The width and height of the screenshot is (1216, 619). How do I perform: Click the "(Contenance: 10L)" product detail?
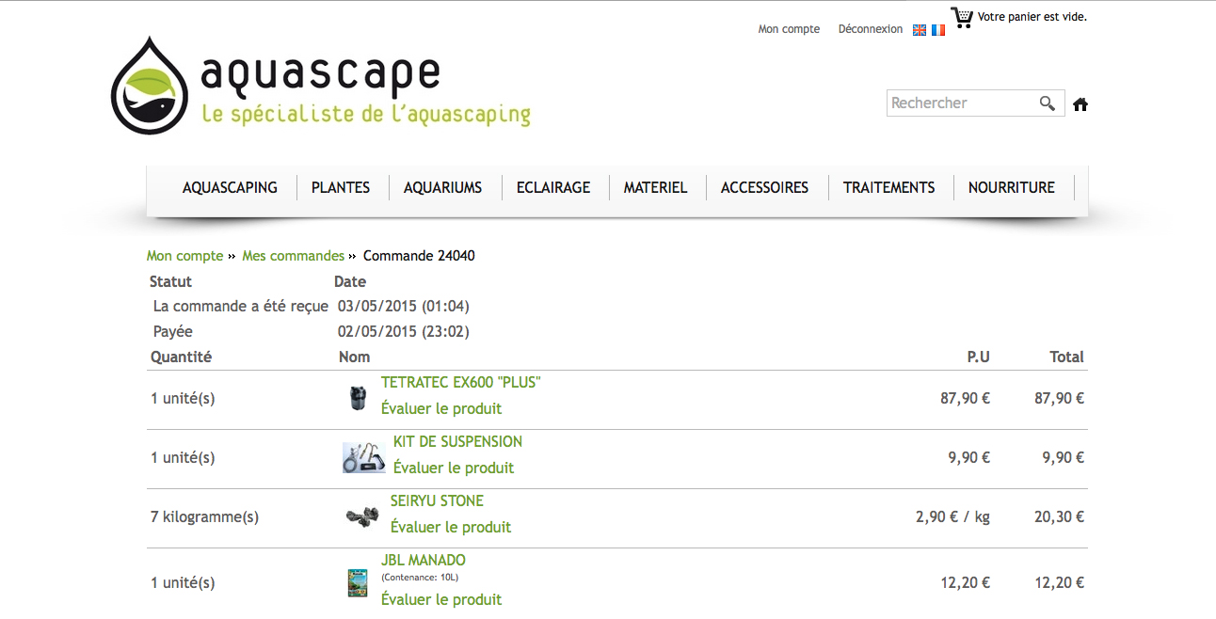point(420,578)
